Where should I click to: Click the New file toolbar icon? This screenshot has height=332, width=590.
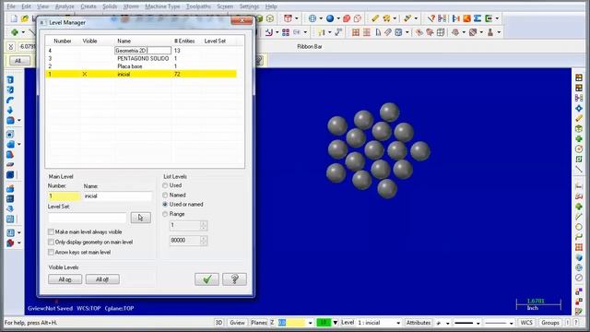click(x=14, y=18)
